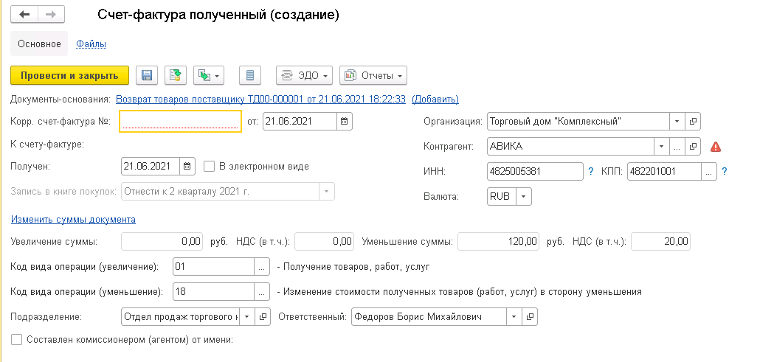
Task: Click question mark next to КПП
Action: point(724,172)
